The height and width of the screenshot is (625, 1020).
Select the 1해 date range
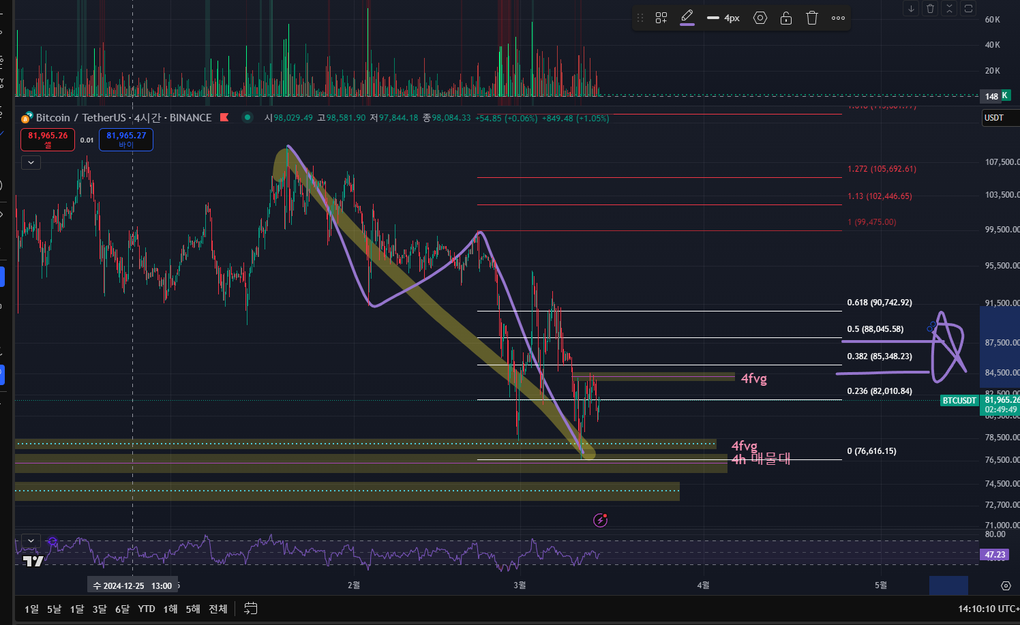point(170,609)
